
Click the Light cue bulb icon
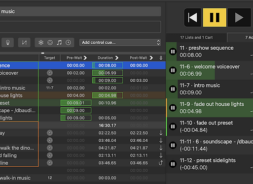tap(7, 43)
